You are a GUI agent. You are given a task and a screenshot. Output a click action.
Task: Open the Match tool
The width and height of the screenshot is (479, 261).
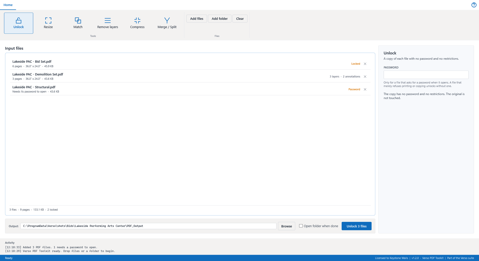[78, 23]
